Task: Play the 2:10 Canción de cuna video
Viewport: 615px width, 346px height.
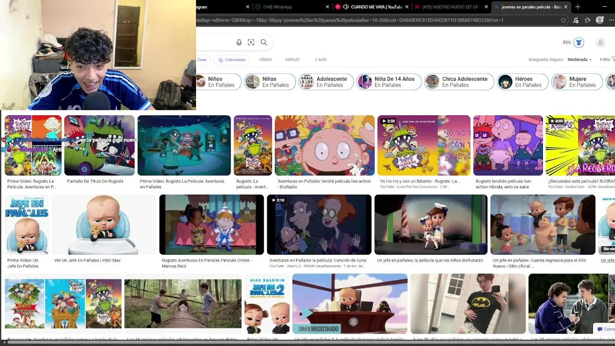Action: 319,224
